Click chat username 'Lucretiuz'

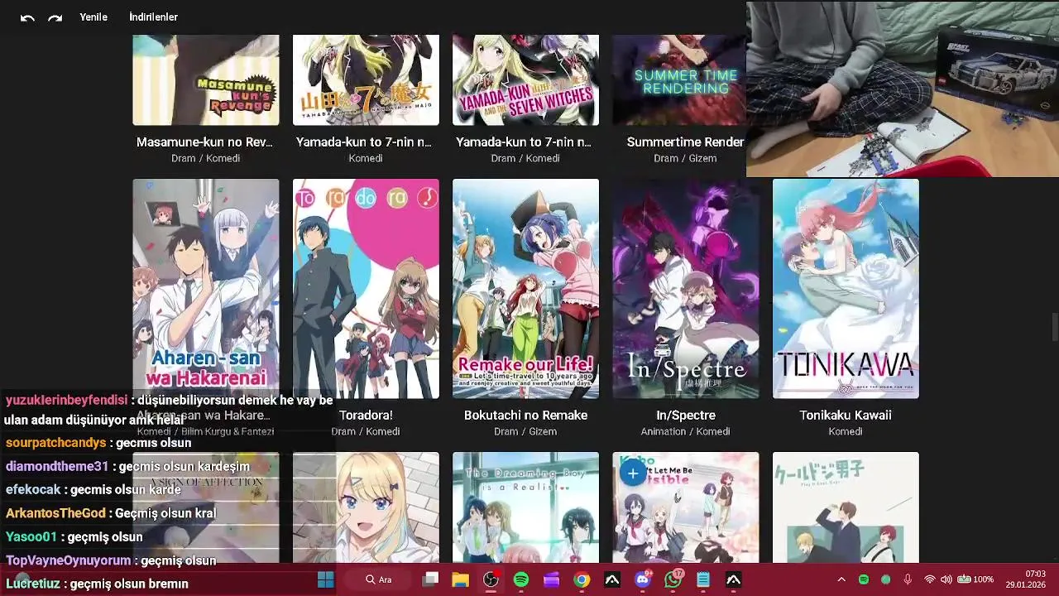coord(33,584)
